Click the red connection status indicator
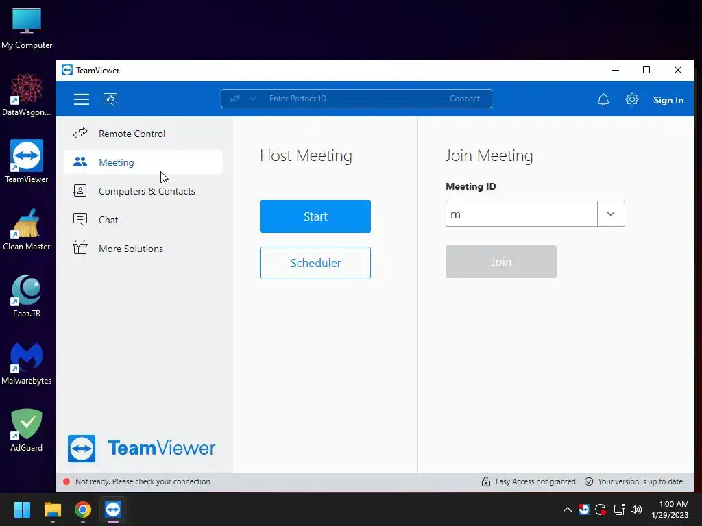 (x=66, y=481)
